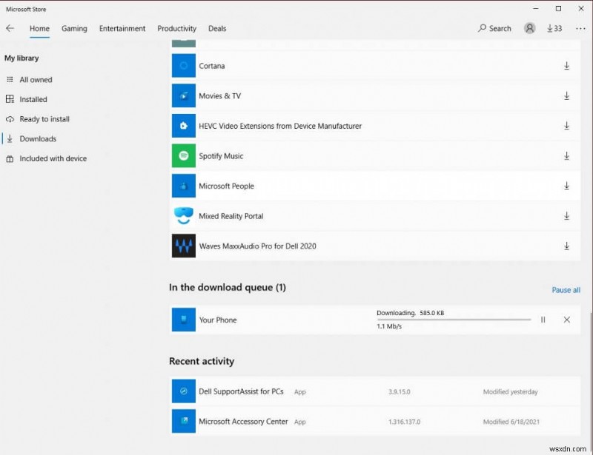Screen dimensions: 593x455
Task: Start downloading Cortana
Action: (567, 66)
